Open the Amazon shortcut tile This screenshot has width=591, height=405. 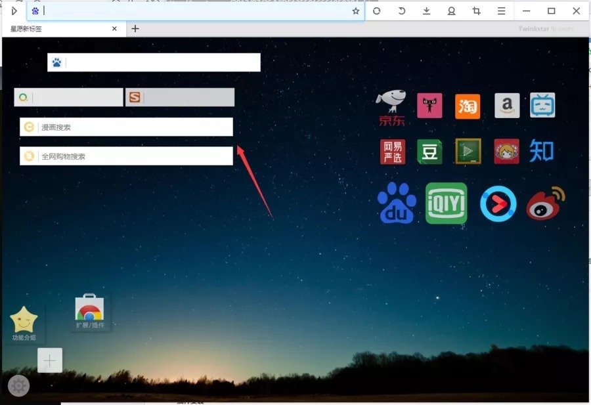tap(507, 106)
